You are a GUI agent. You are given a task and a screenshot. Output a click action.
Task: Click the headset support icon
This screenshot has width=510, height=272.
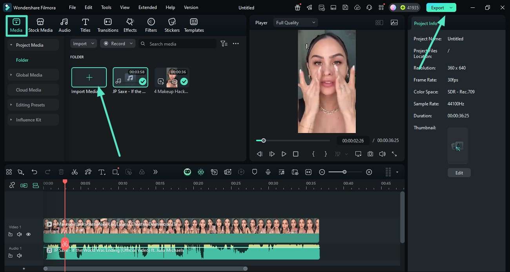[x=369, y=7]
